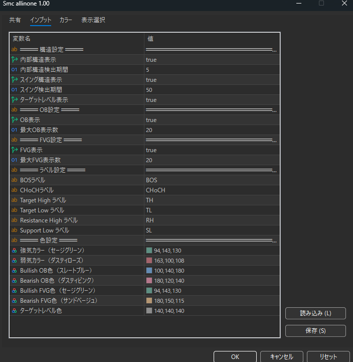Edit the 最大OB表示数 value 20

(149, 130)
